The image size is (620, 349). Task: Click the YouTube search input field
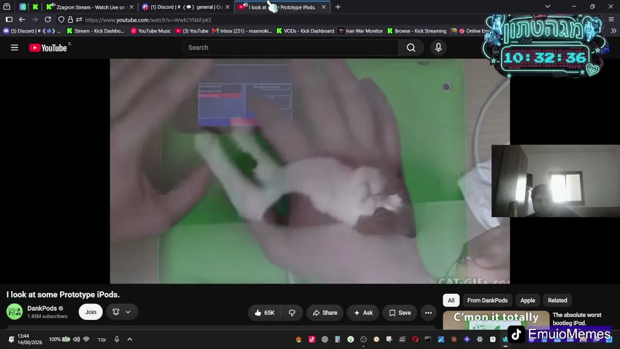pyautogui.click(x=290, y=48)
